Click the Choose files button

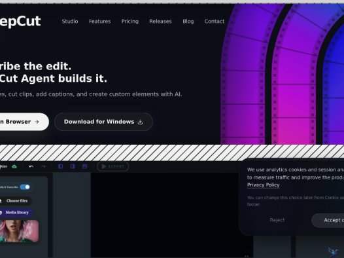coord(15,200)
